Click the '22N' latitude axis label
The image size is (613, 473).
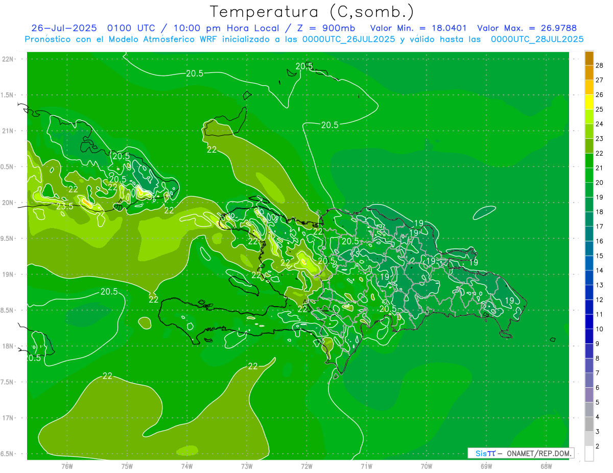8,59
